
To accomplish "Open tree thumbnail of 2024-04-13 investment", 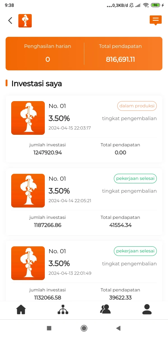I will click(28, 263).
